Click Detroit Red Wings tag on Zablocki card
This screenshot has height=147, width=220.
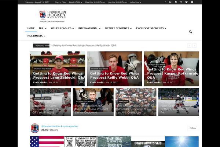43,69
